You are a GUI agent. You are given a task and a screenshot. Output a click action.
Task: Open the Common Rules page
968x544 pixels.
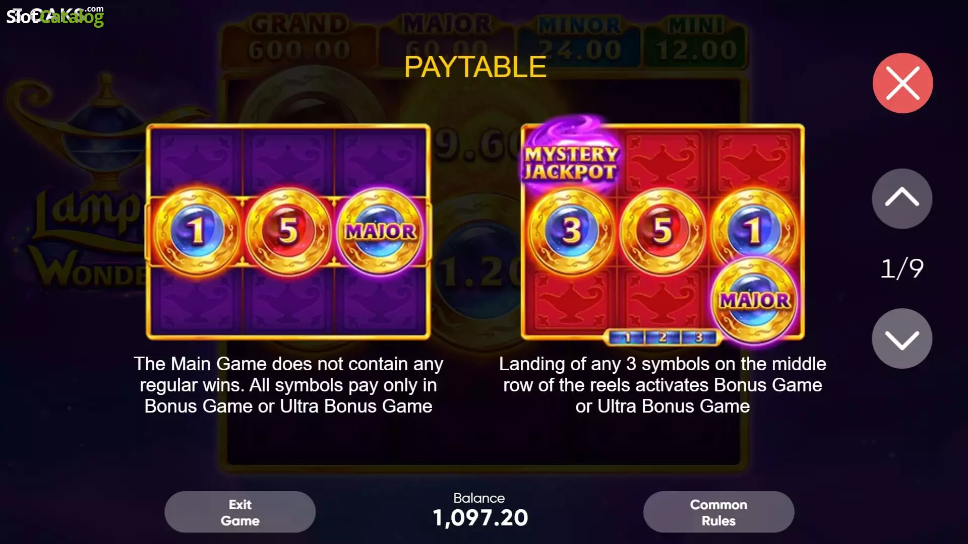pos(718,512)
